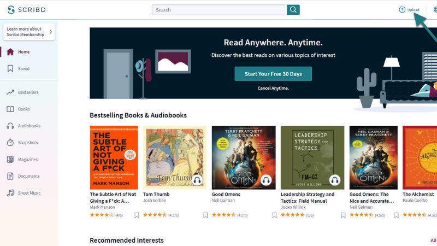Click the Magazines icon in sidebar
The height and width of the screenshot is (246, 437).
pyautogui.click(x=10, y=159)
